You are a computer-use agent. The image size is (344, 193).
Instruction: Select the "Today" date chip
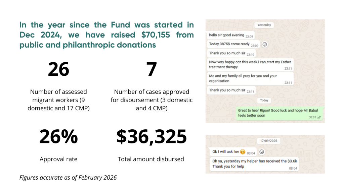(x=264, y=100)
